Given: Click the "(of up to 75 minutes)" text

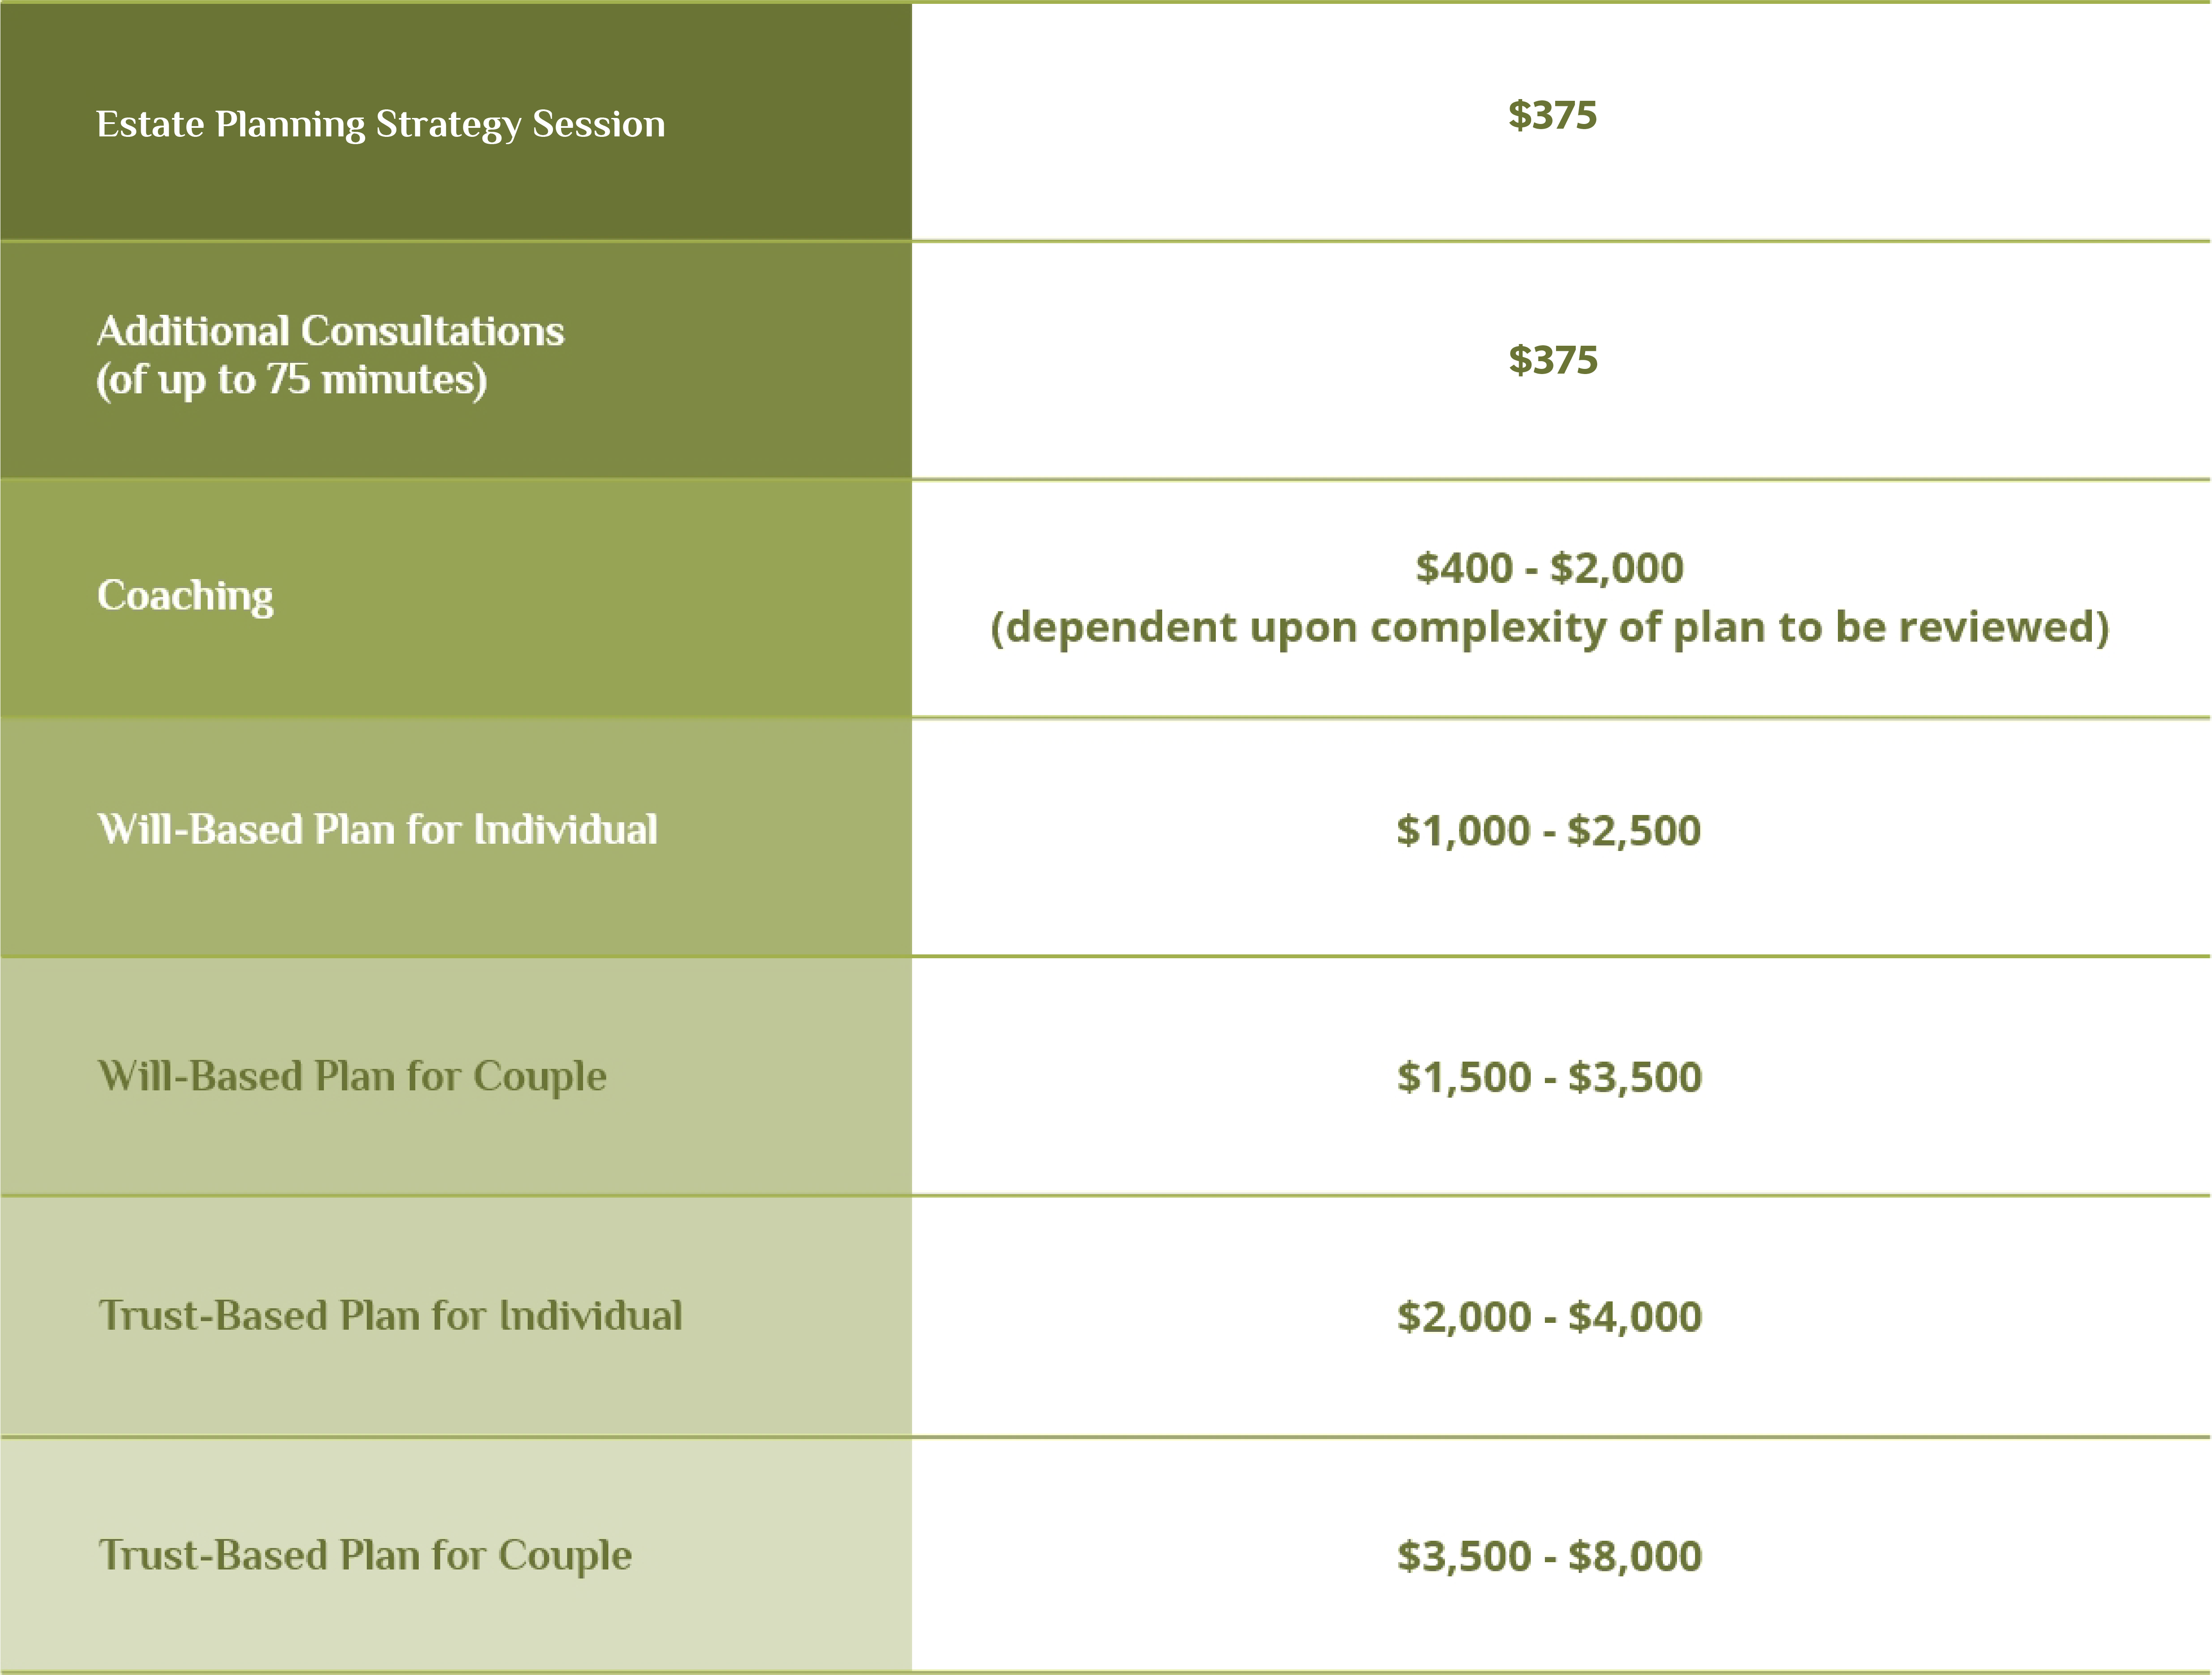Looking at the screenshot, I should click(x=291, y=380).
